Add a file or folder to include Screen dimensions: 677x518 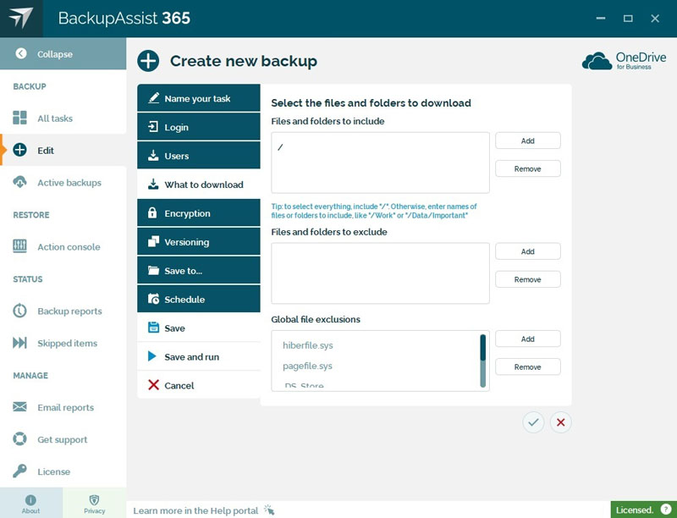pos(527,141)
